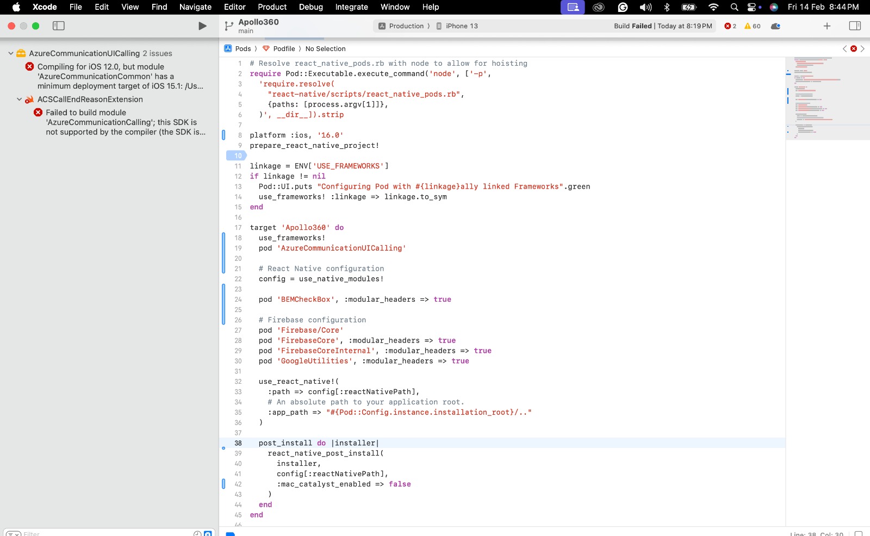Select the Production scheme in toolbar
The height and width of the screenshot is (536, 870).
406,26
